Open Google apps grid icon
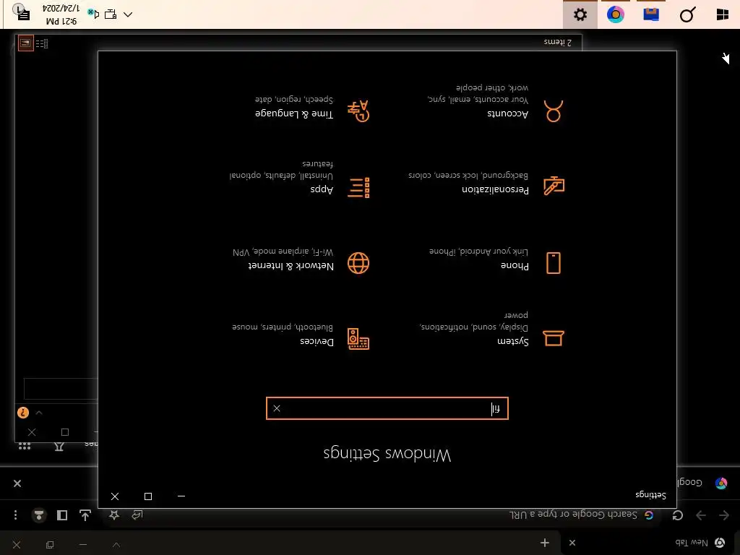Viewport: 740px width, 555px height. tap(25, 445)
